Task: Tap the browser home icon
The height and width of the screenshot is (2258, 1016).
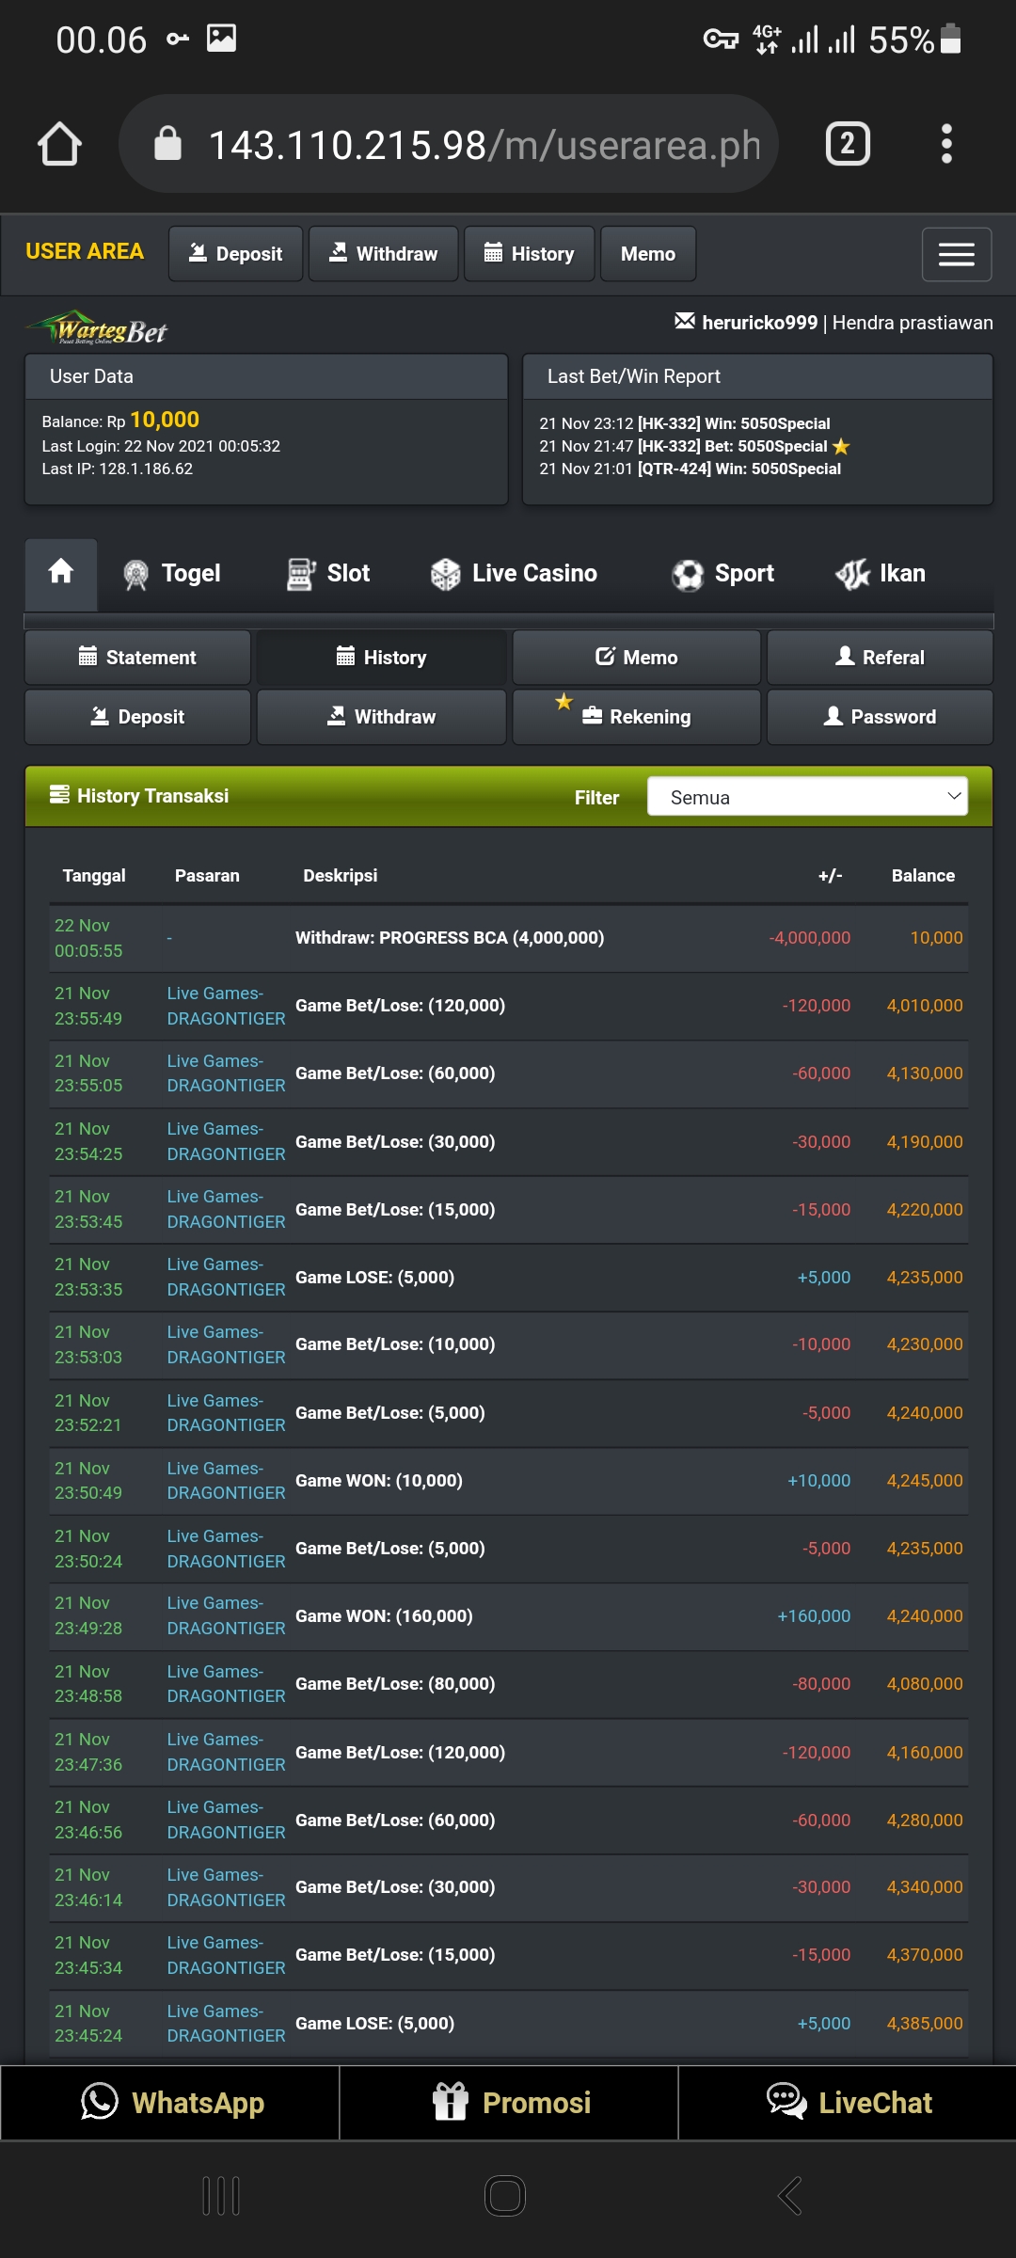Action: [x=59, y=144]
